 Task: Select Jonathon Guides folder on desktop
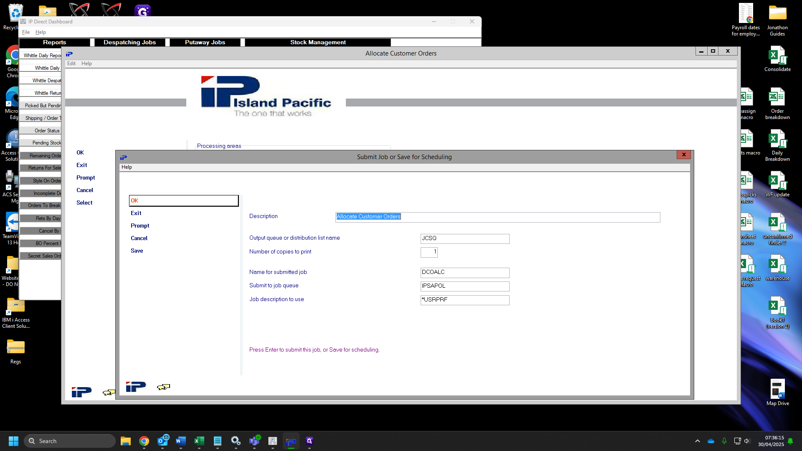pos(777,20)
